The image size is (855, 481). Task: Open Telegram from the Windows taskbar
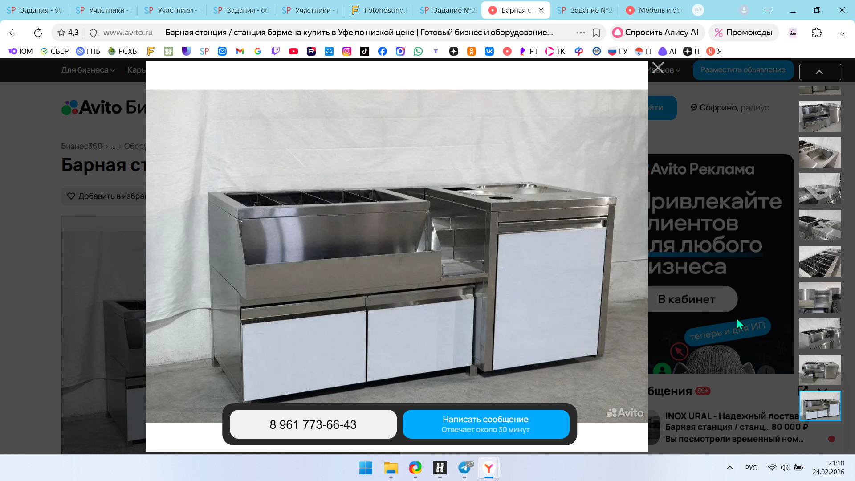[464, 468]
